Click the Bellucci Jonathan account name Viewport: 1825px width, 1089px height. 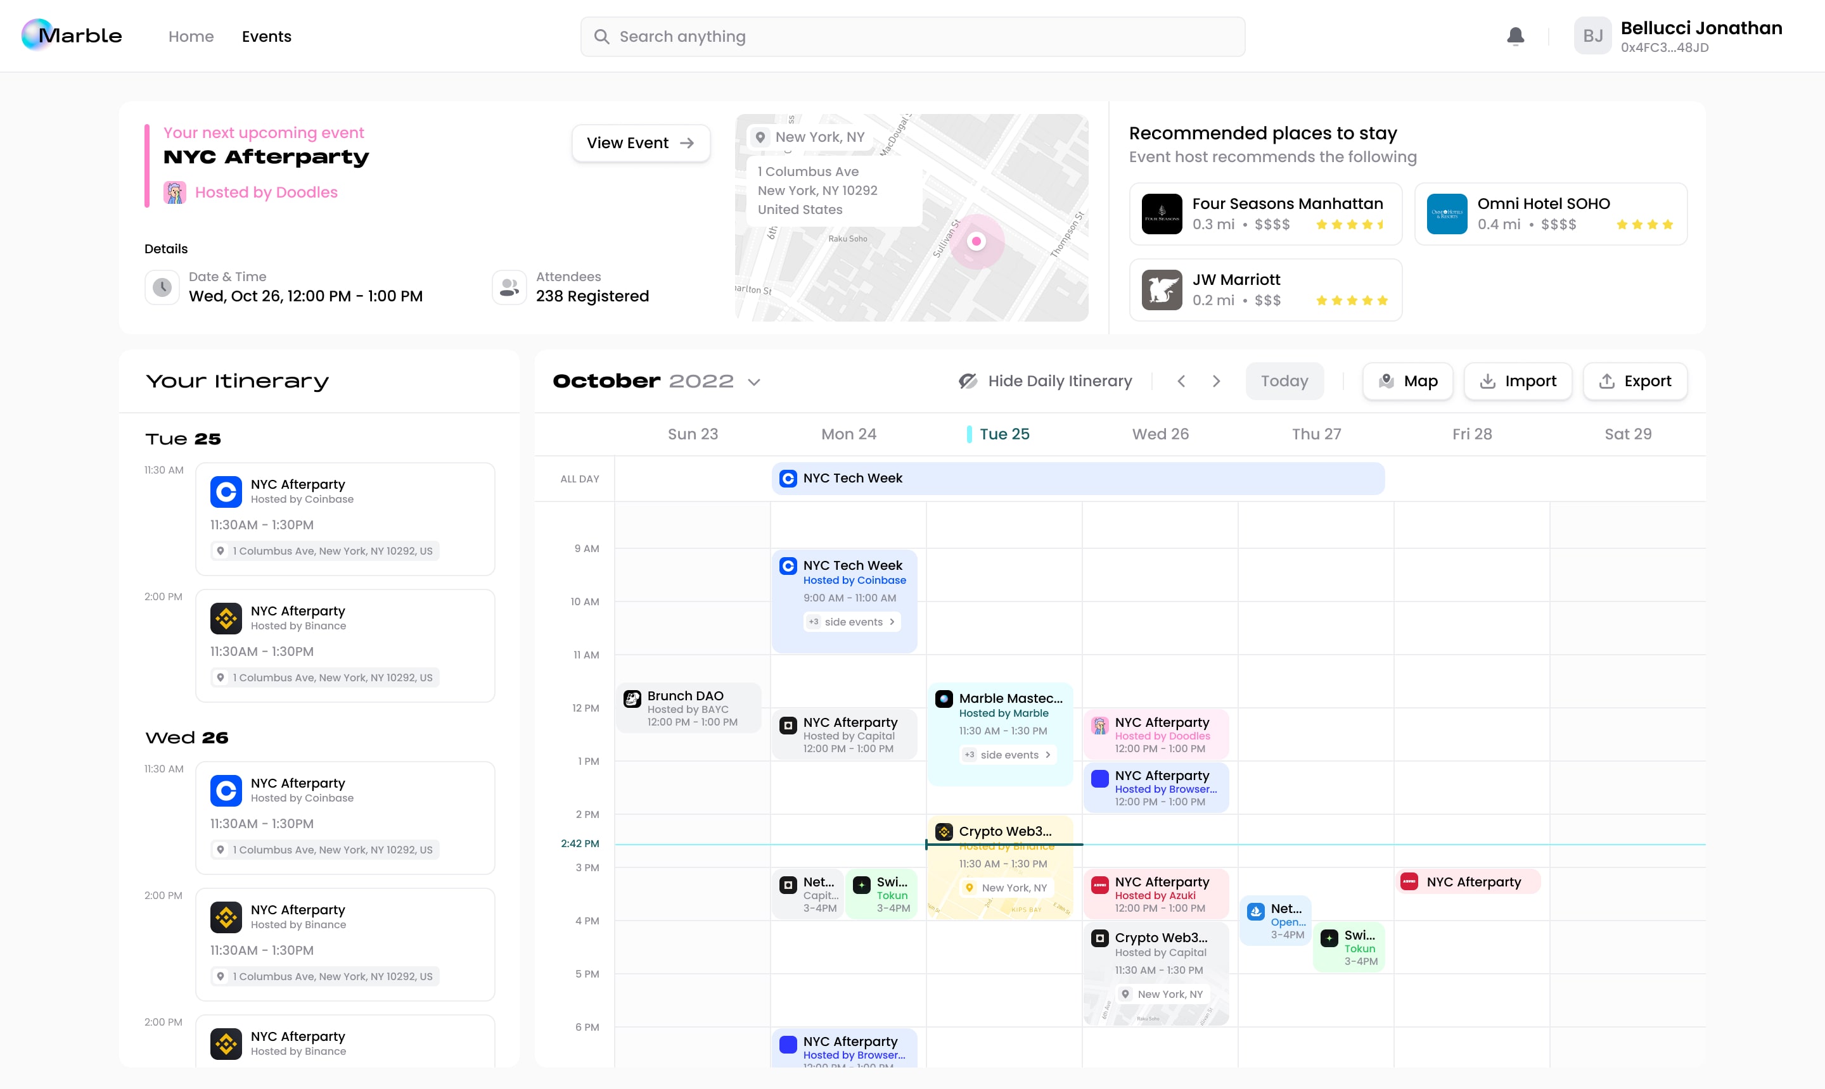click(x=1701, y=28)
